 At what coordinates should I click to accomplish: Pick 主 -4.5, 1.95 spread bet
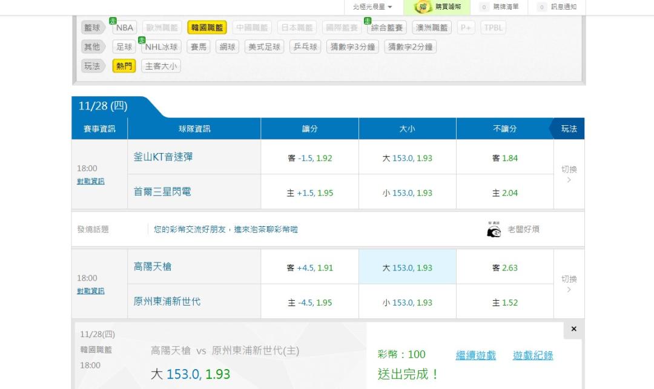click(309, 302)
